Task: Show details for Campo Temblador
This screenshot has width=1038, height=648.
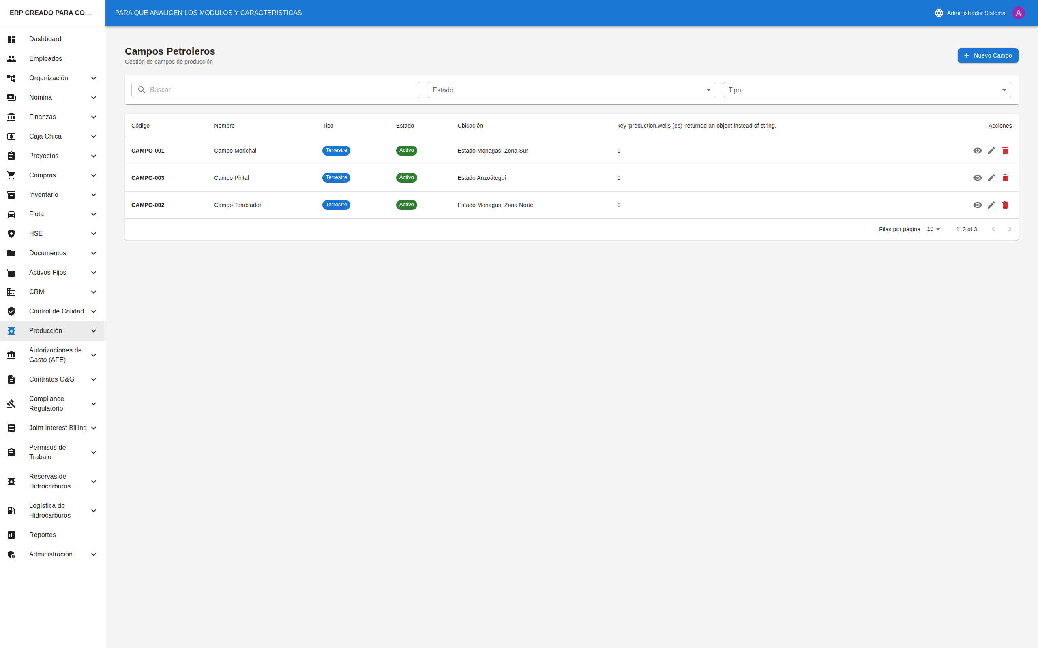Action: point(977,205)
